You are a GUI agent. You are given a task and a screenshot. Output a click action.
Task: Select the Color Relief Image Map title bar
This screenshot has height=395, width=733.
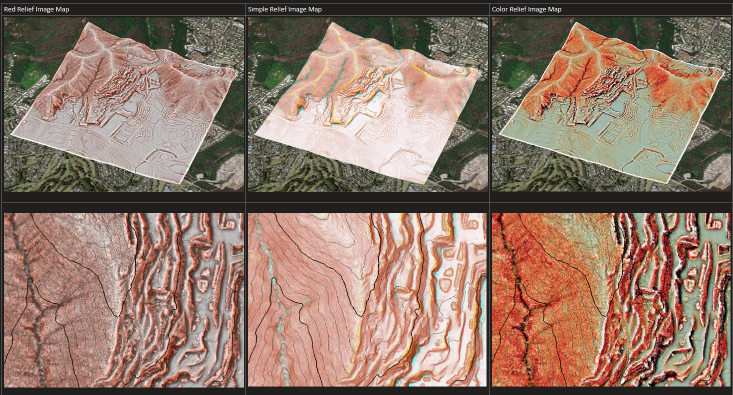click(525, 8)
